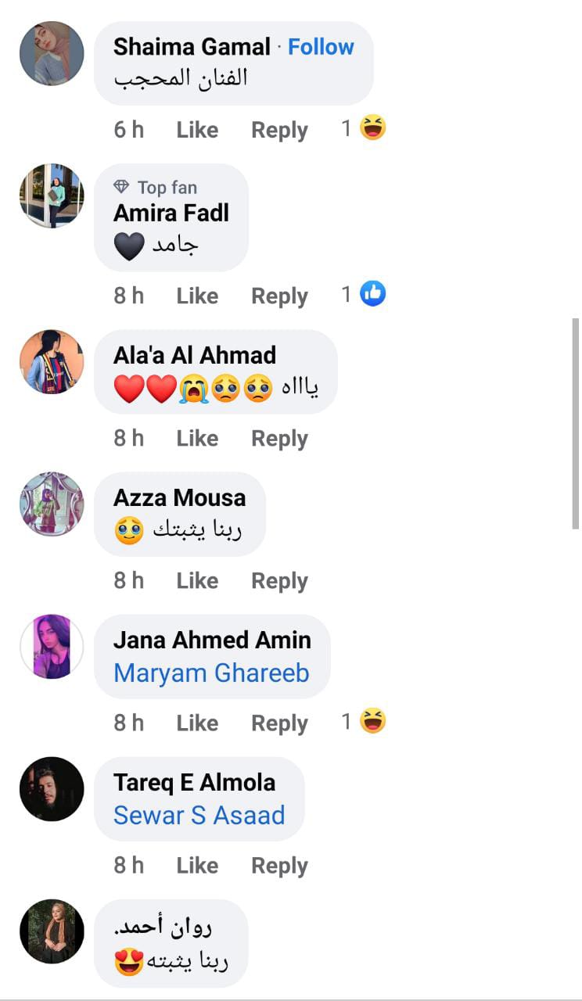Open Shaima Gamal's profile picture
The image size is (582, 1001).
pyautogui.click(x=52, y=53)
